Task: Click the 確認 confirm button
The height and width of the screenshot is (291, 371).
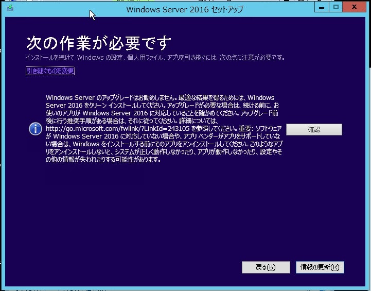Action: pyautogui.click(x=314, y=129)
